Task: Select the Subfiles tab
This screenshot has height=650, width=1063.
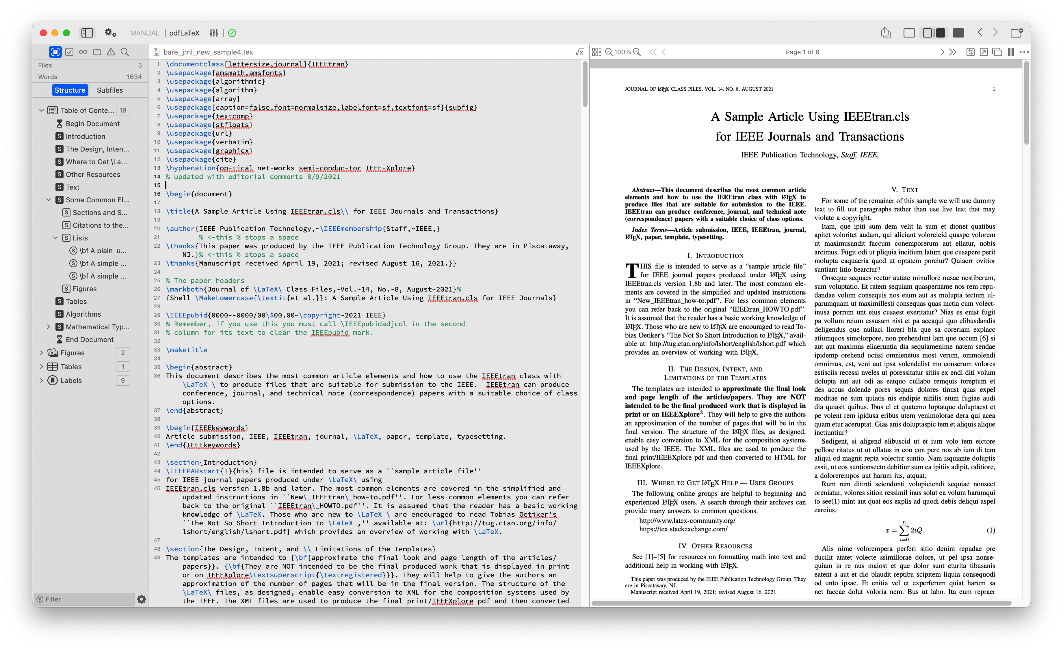Action: 109,90
